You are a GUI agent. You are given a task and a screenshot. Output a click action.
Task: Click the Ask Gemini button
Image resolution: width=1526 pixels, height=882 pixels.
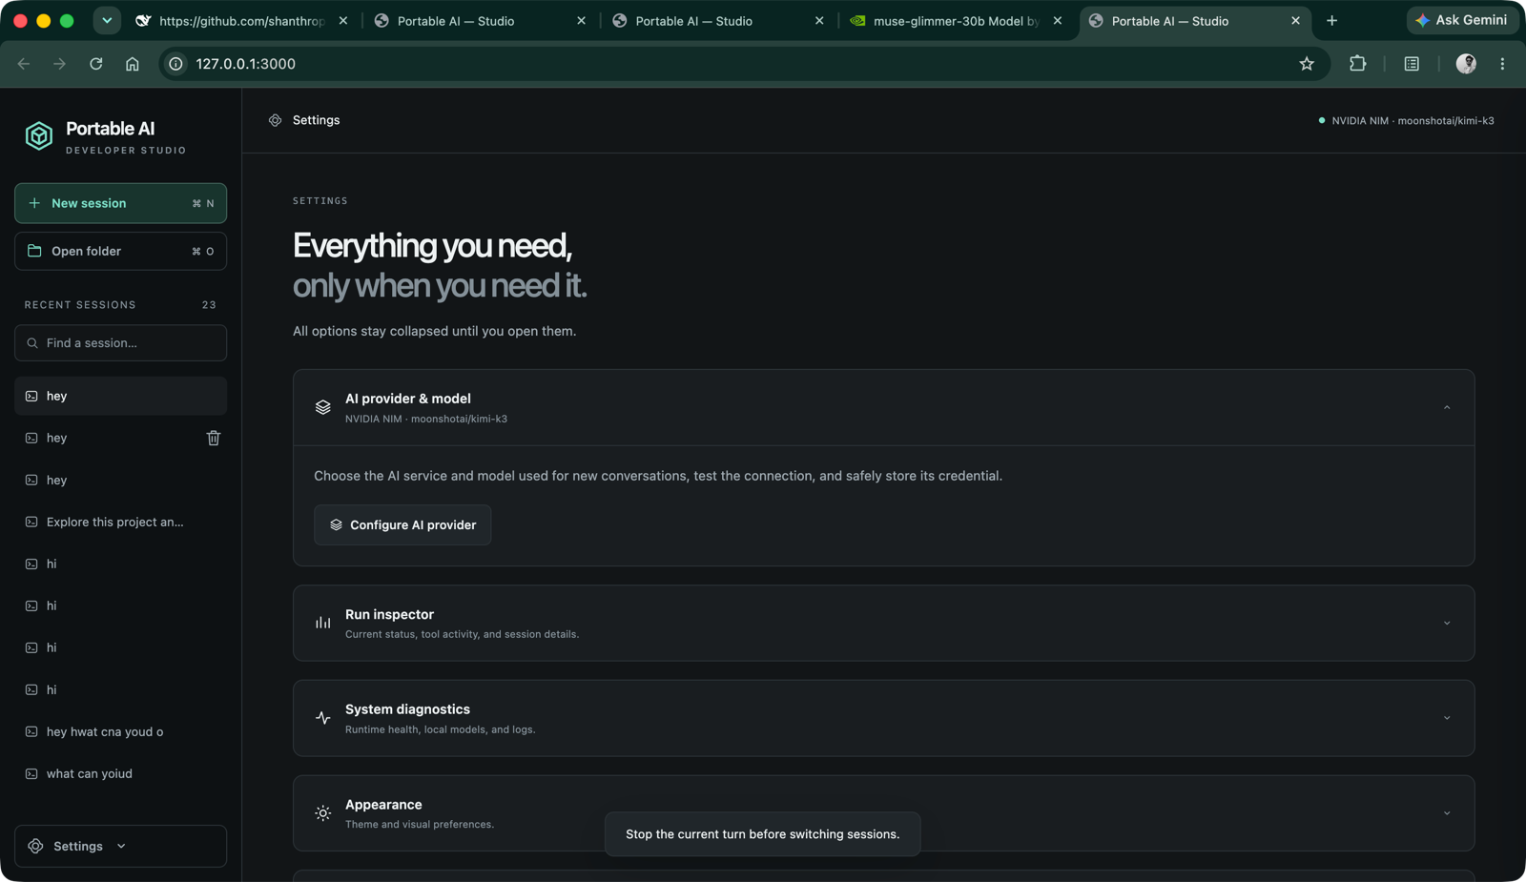click(1461, 20)
